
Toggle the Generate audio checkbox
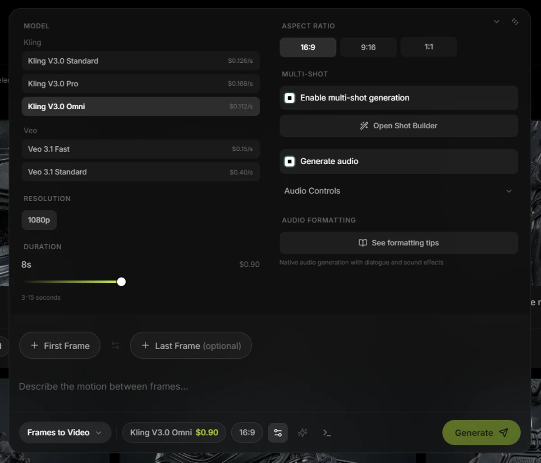[290, 162]
